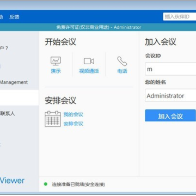Viewport: 196px width, 196px height.
Task: Click the 您的姓名 Administrator name field
Action: (x=170, y=95)
